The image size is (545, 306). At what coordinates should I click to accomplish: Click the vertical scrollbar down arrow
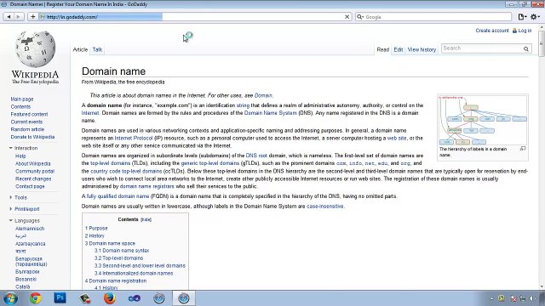coord(542,286)
